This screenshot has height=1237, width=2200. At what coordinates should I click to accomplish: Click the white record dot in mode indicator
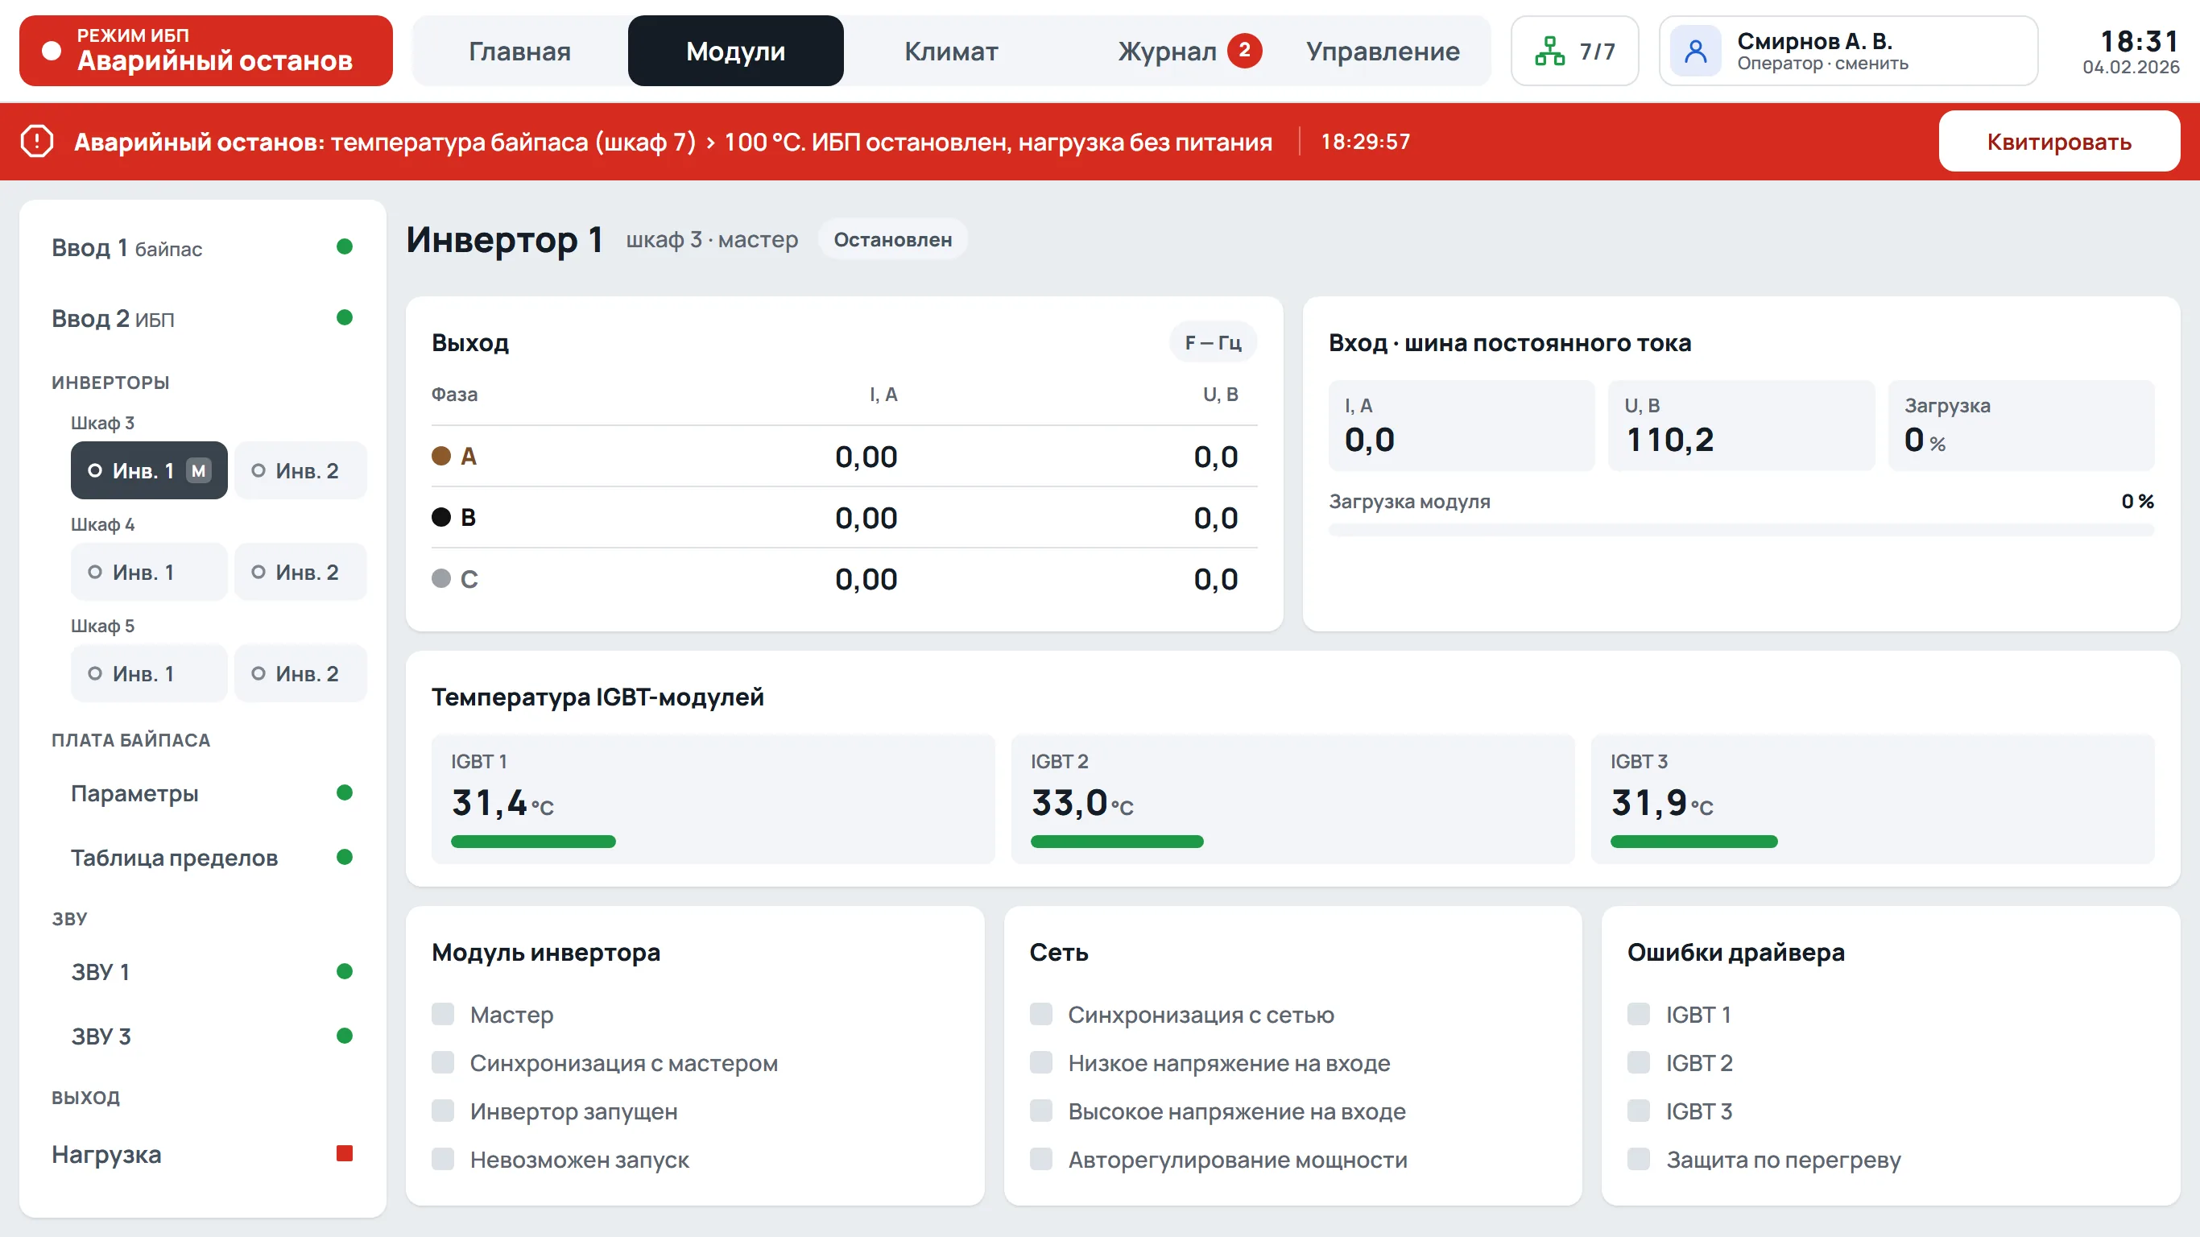tap(52, 52)
